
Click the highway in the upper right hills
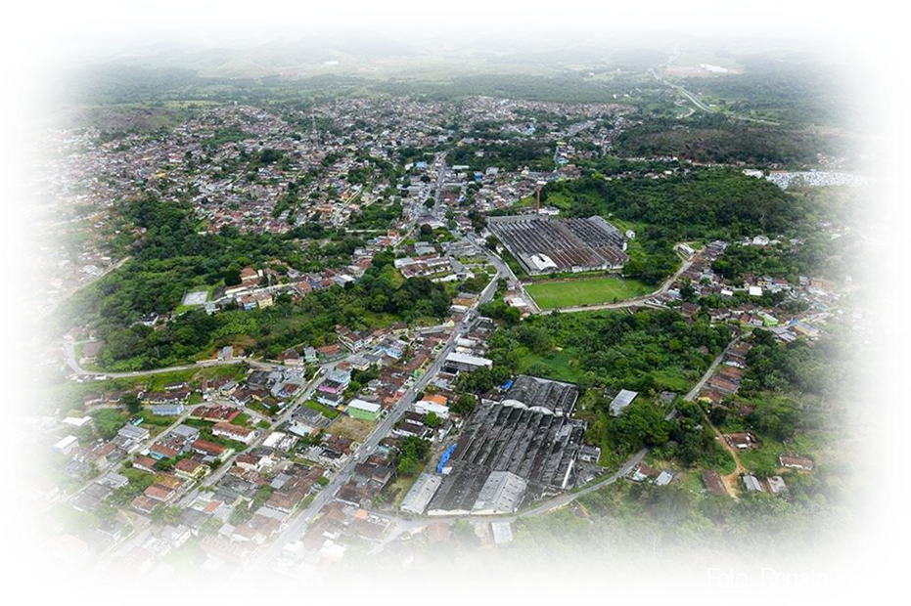pos(692,96)
